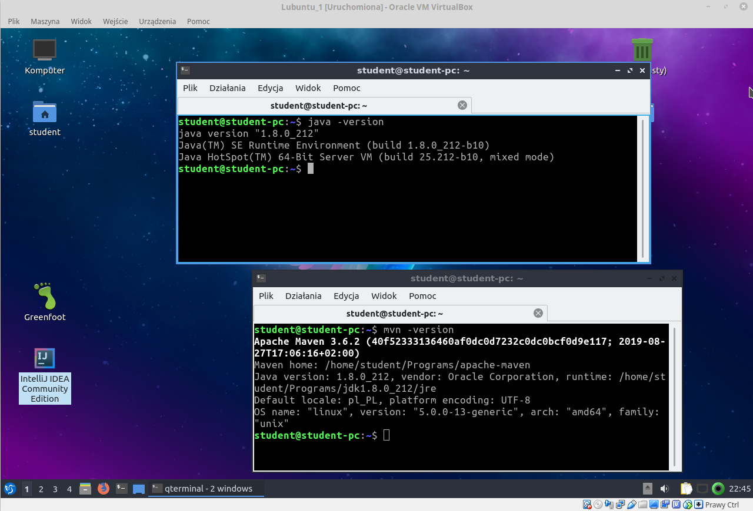Click the qterminal - 2 windows taskbar button

point(206,489)
